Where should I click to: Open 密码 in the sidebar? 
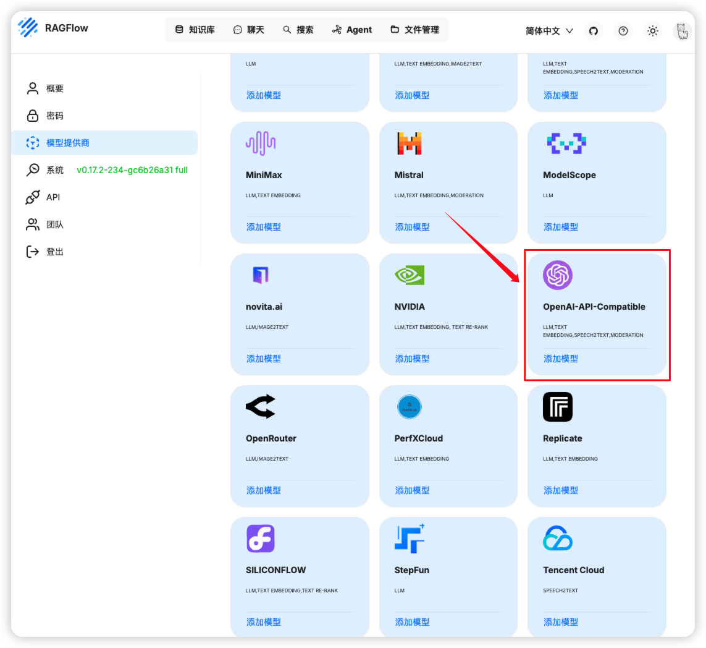[x=104, y=116]
